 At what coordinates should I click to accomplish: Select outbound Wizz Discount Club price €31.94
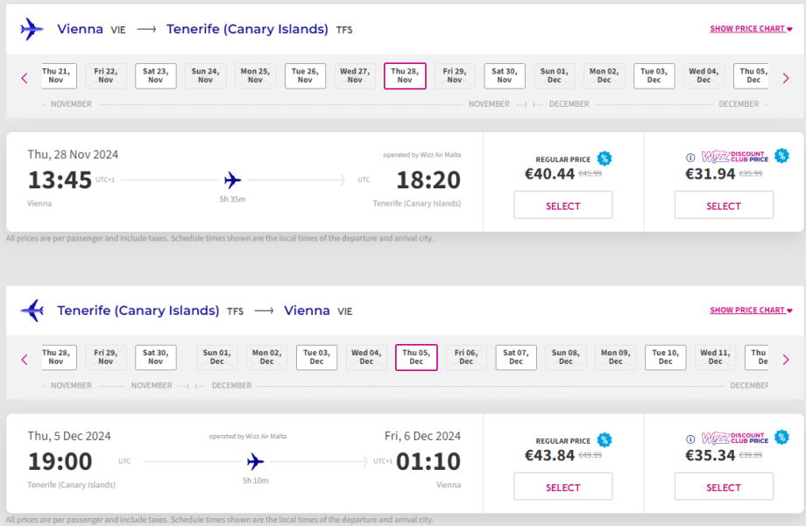724,206
